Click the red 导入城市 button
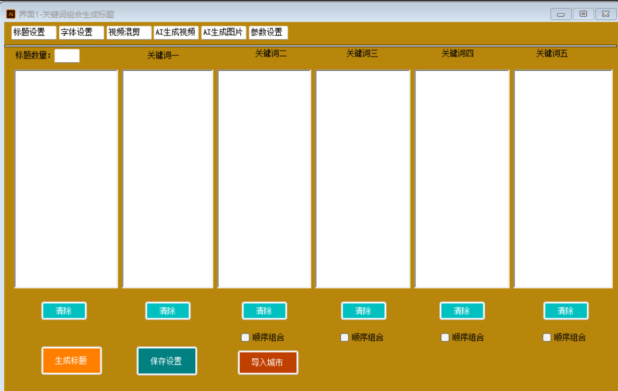Viewport: 618px width, 391px height. click(268, 362)
